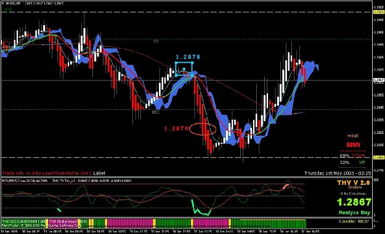Click the white 'Label' text object
Image resolution: width=385 pixels, height=234 pixels.
pos(99,173)
